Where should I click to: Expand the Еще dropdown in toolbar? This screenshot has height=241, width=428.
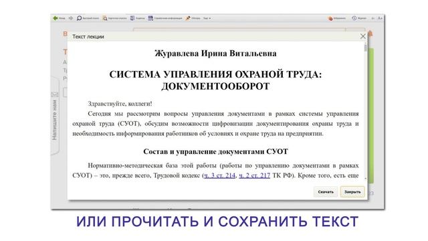click(207, 18)
